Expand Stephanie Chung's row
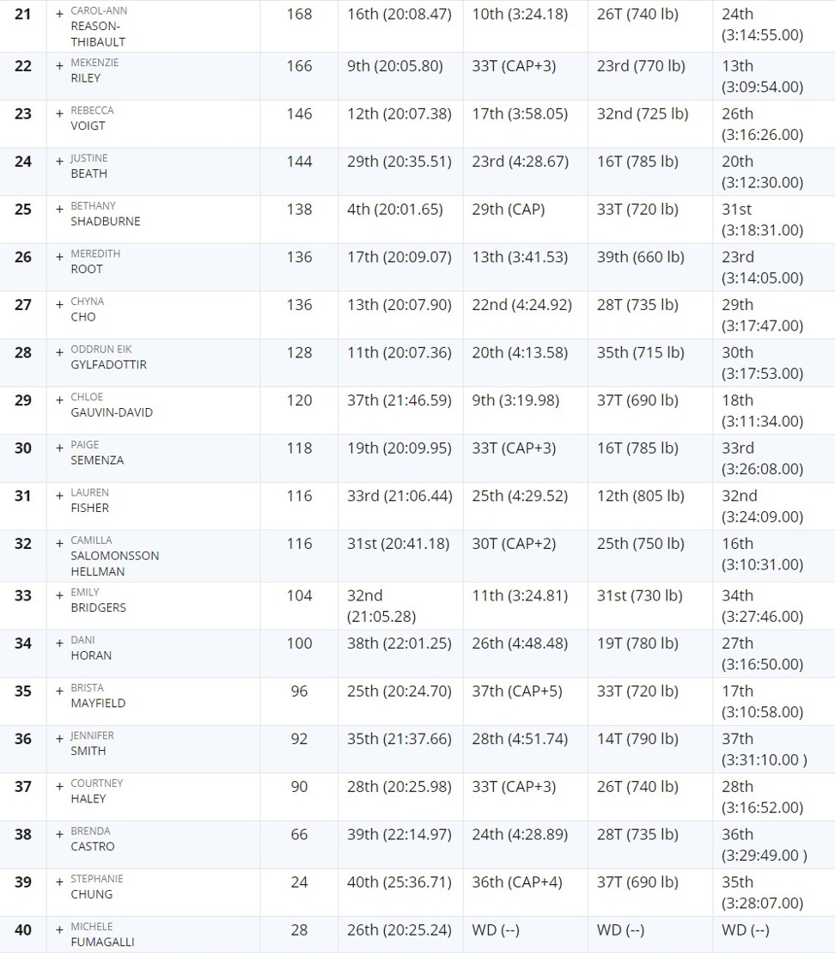 click(59, 881)
